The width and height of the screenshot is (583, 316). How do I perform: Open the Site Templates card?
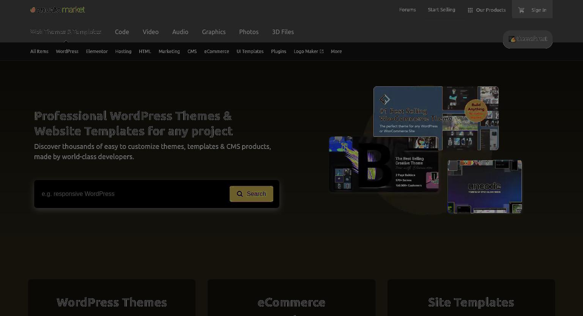pos(471,298)
